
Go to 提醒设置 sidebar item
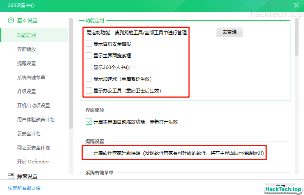27,63
